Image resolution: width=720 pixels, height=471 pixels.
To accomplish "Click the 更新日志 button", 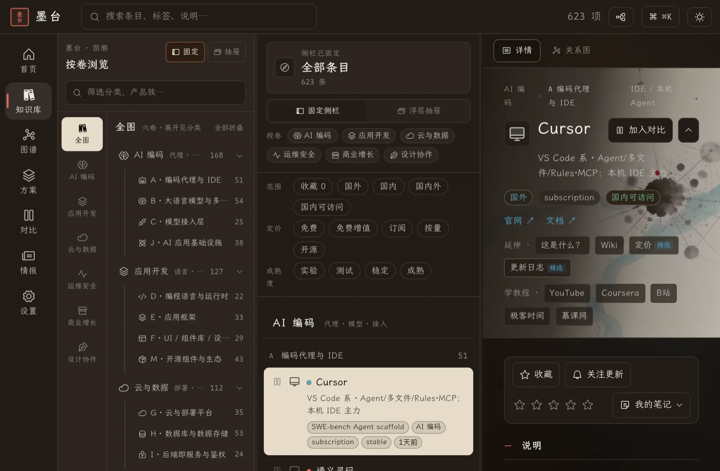I will point(537,268).
